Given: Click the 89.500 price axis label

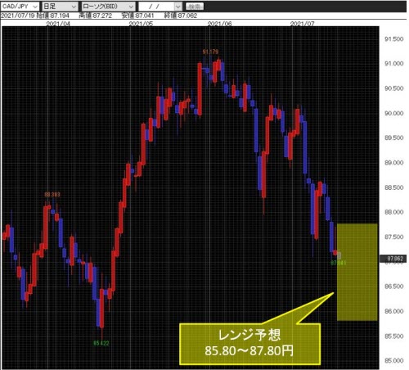Looking at the screenshot, I should [x=393, y=138].
